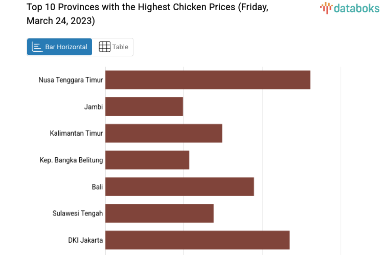Click the Kep. Bangka Belitung bar
385x255 pixels.
click(147, 160)
